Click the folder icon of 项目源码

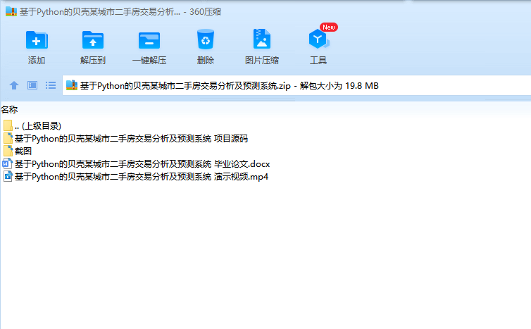point(8,138)
